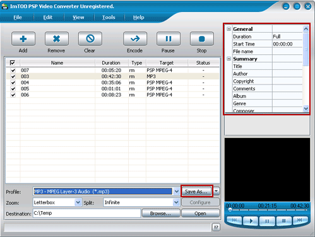Click the property panel scrollbar thumb

point(306,49)
